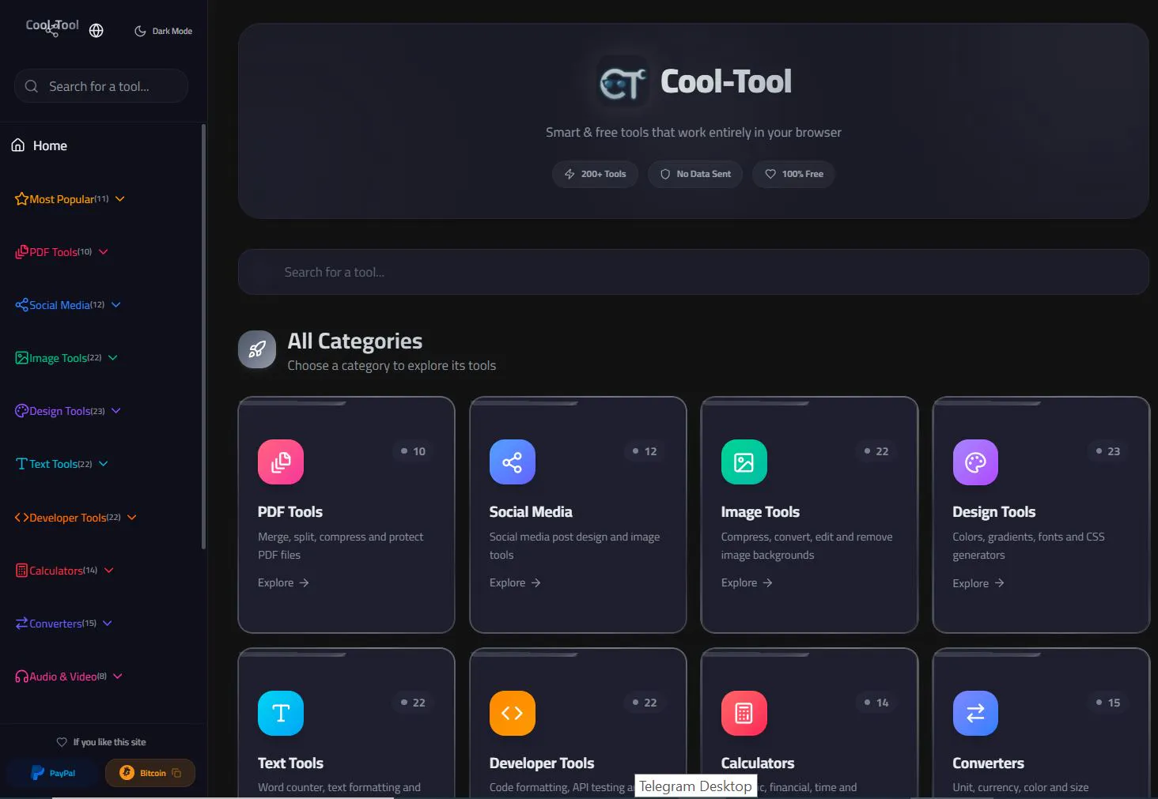Open PDF Tools in the sidebar
Image resolution: width=1158 pixels, height=799 pixels.
coord(61,252)
